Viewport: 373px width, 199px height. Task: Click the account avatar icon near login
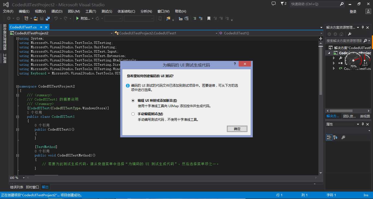368,11
